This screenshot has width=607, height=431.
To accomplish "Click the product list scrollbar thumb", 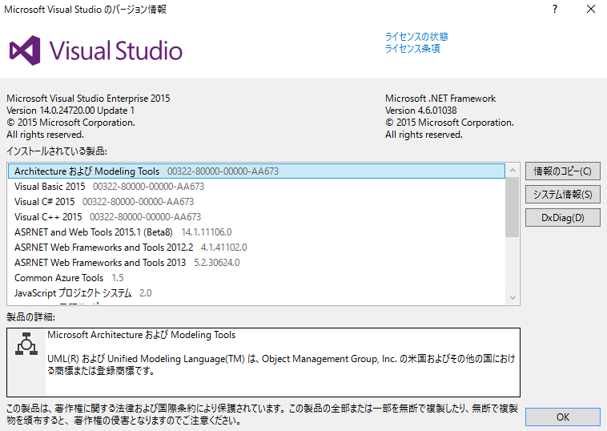I will pyautogui.click(x=513, y=207).
